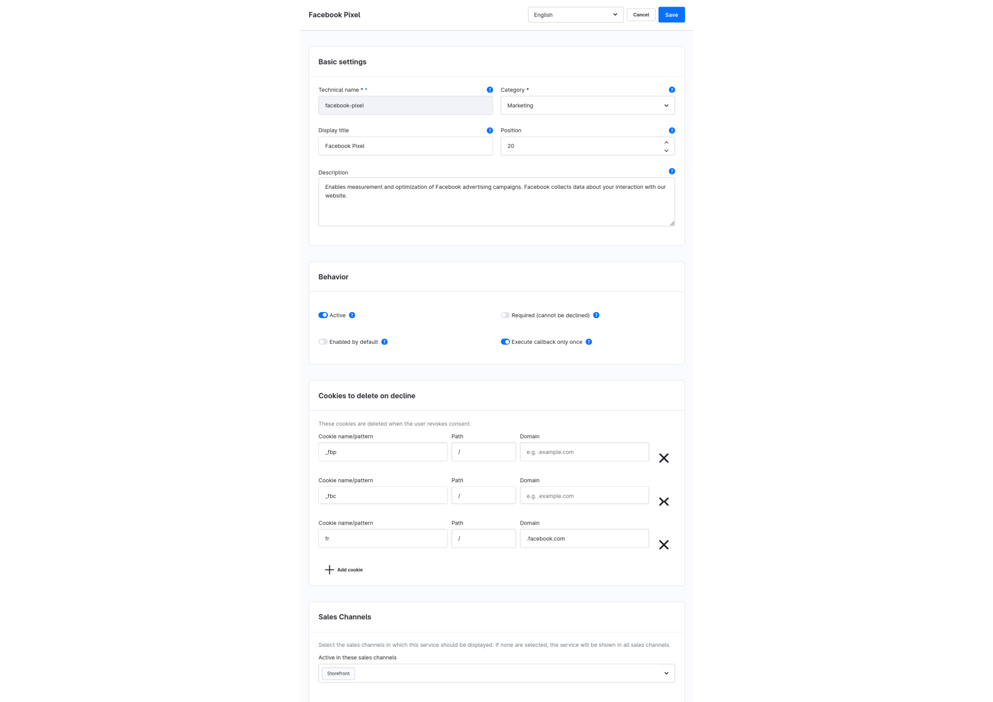Image resolution: width=993 pixels, height=702 pixels.
Task: Grab the Description textarea resize handle
Action: (x=672, y=223)
